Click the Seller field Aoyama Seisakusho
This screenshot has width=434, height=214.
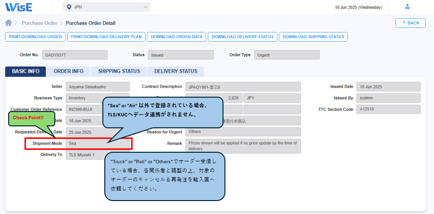click(98, 87)
